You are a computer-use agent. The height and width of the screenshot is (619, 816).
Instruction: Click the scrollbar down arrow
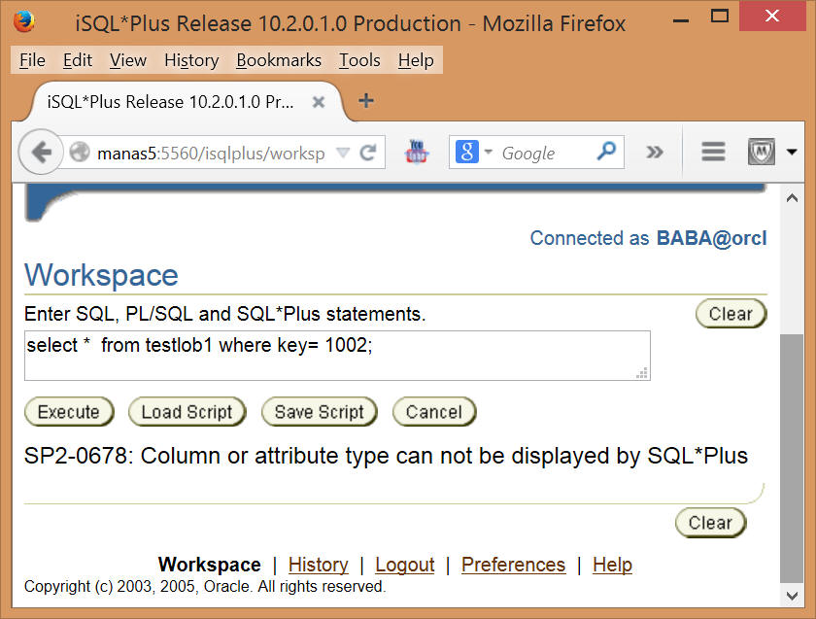point(792,596)
